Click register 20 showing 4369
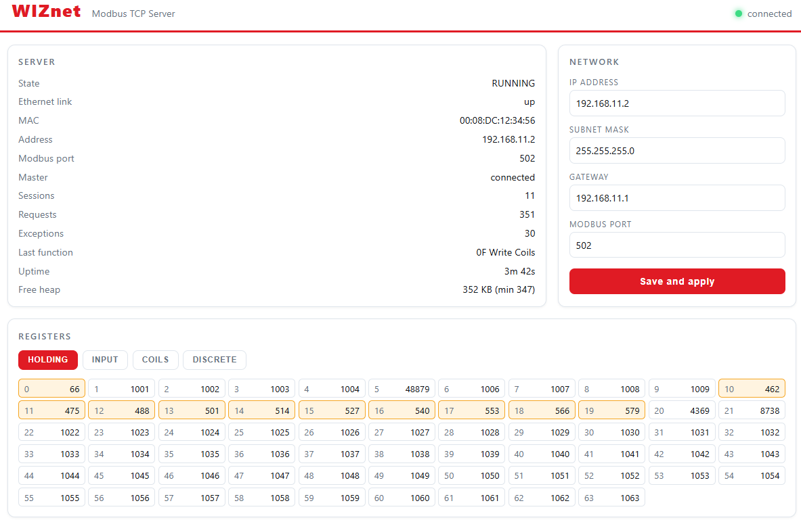This screenshot has height=520, width=801. [682, 411]
